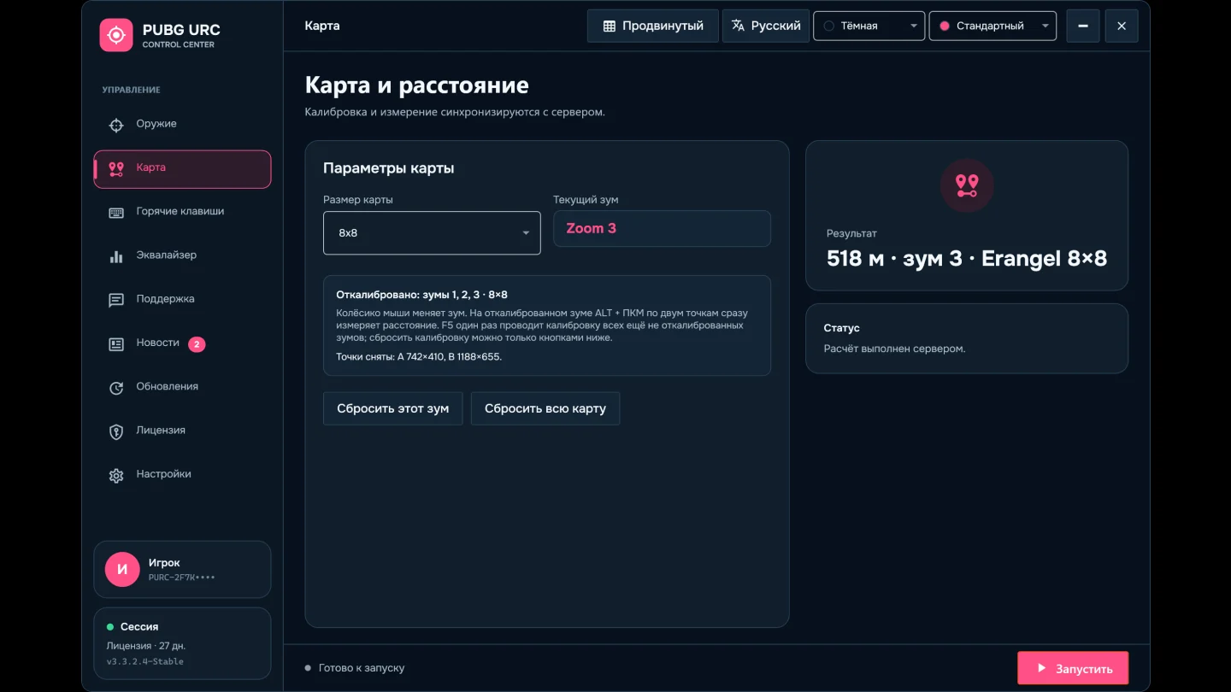Open the Тёмная theme dropdown

[869, 26]
